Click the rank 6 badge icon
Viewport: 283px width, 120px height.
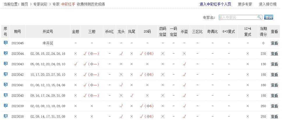click(x=6, y=95)
